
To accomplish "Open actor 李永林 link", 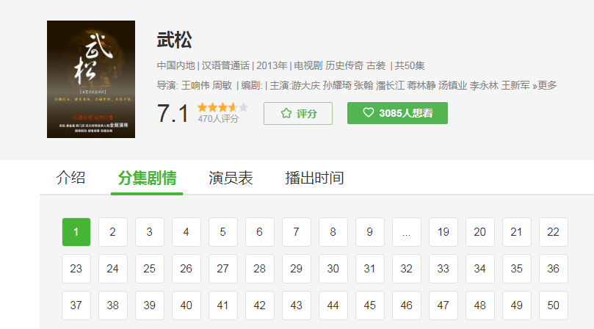I will 484,85.
